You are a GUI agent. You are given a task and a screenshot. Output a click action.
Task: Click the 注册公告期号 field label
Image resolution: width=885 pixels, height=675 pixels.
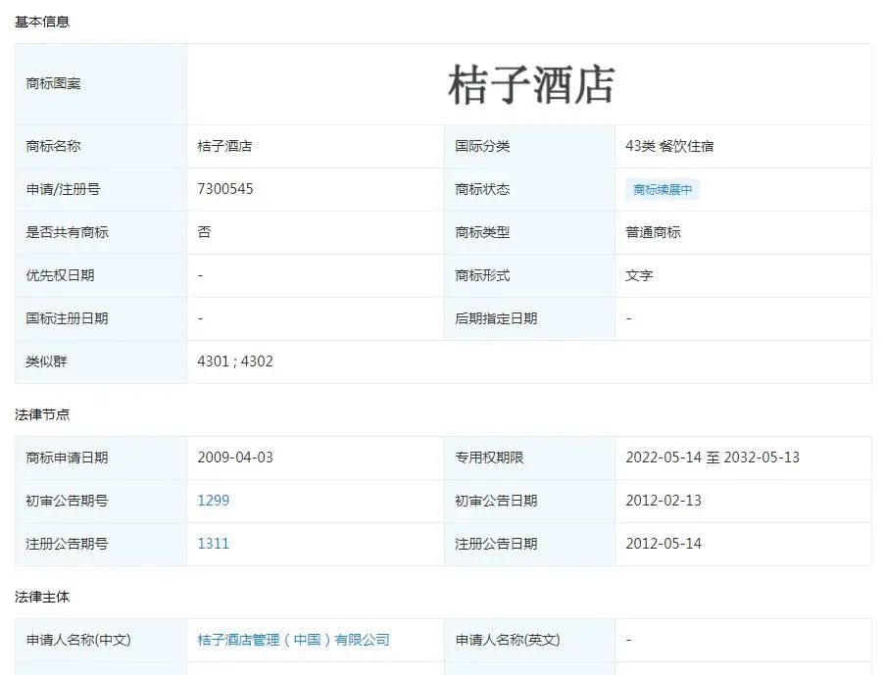68,544
